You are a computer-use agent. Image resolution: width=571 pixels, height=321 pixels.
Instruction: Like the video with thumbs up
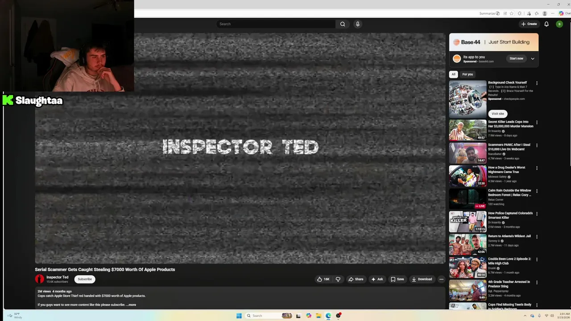[323, 279]
